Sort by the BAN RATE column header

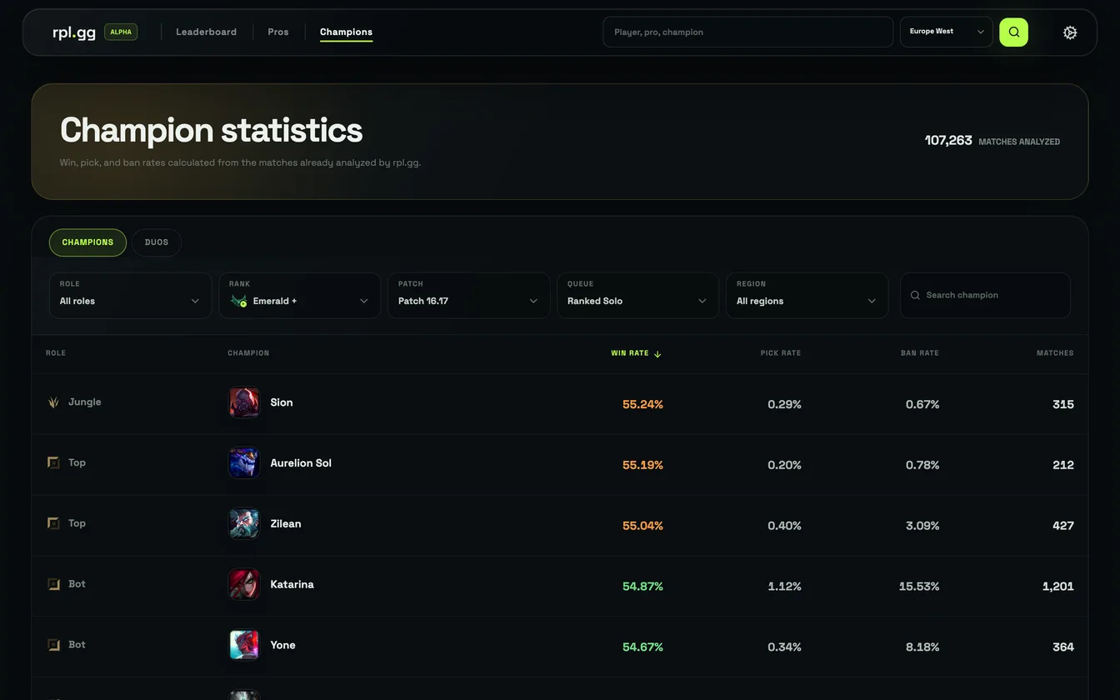920,353
